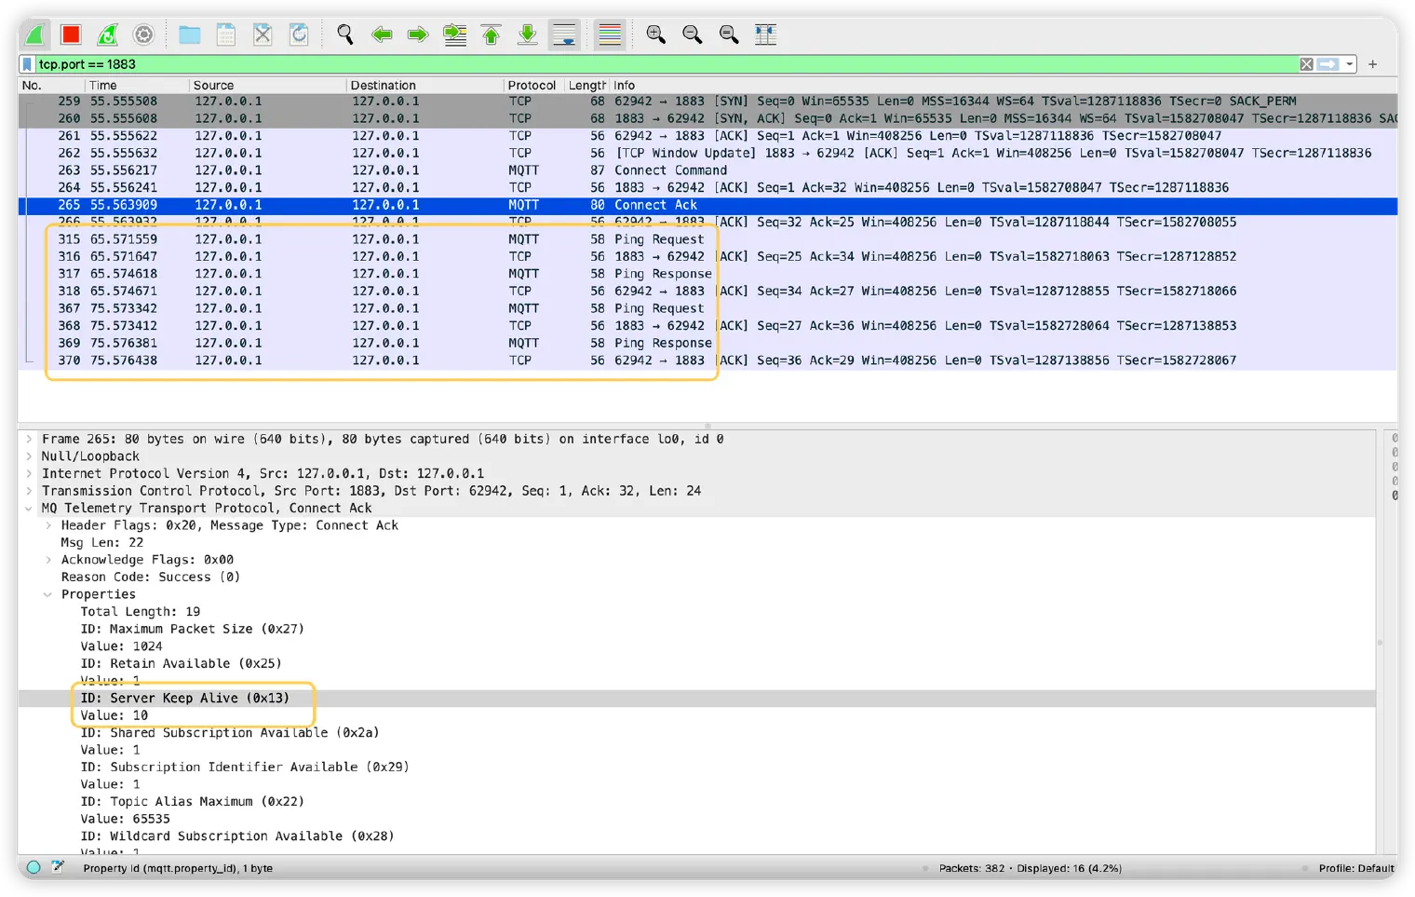Open capture options gear
The height and width of the screenshot is (897, 1415).
[143, 34]
